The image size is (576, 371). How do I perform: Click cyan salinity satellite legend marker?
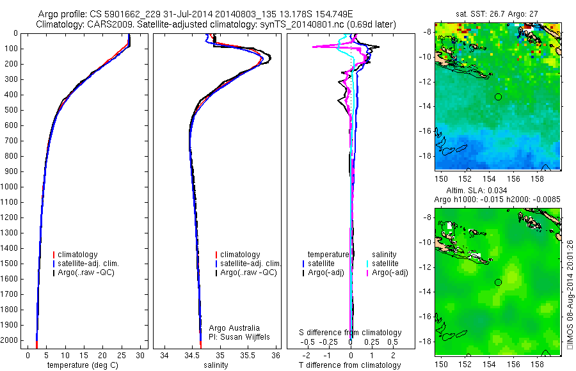pyautogui.click(x=367, y=264)
